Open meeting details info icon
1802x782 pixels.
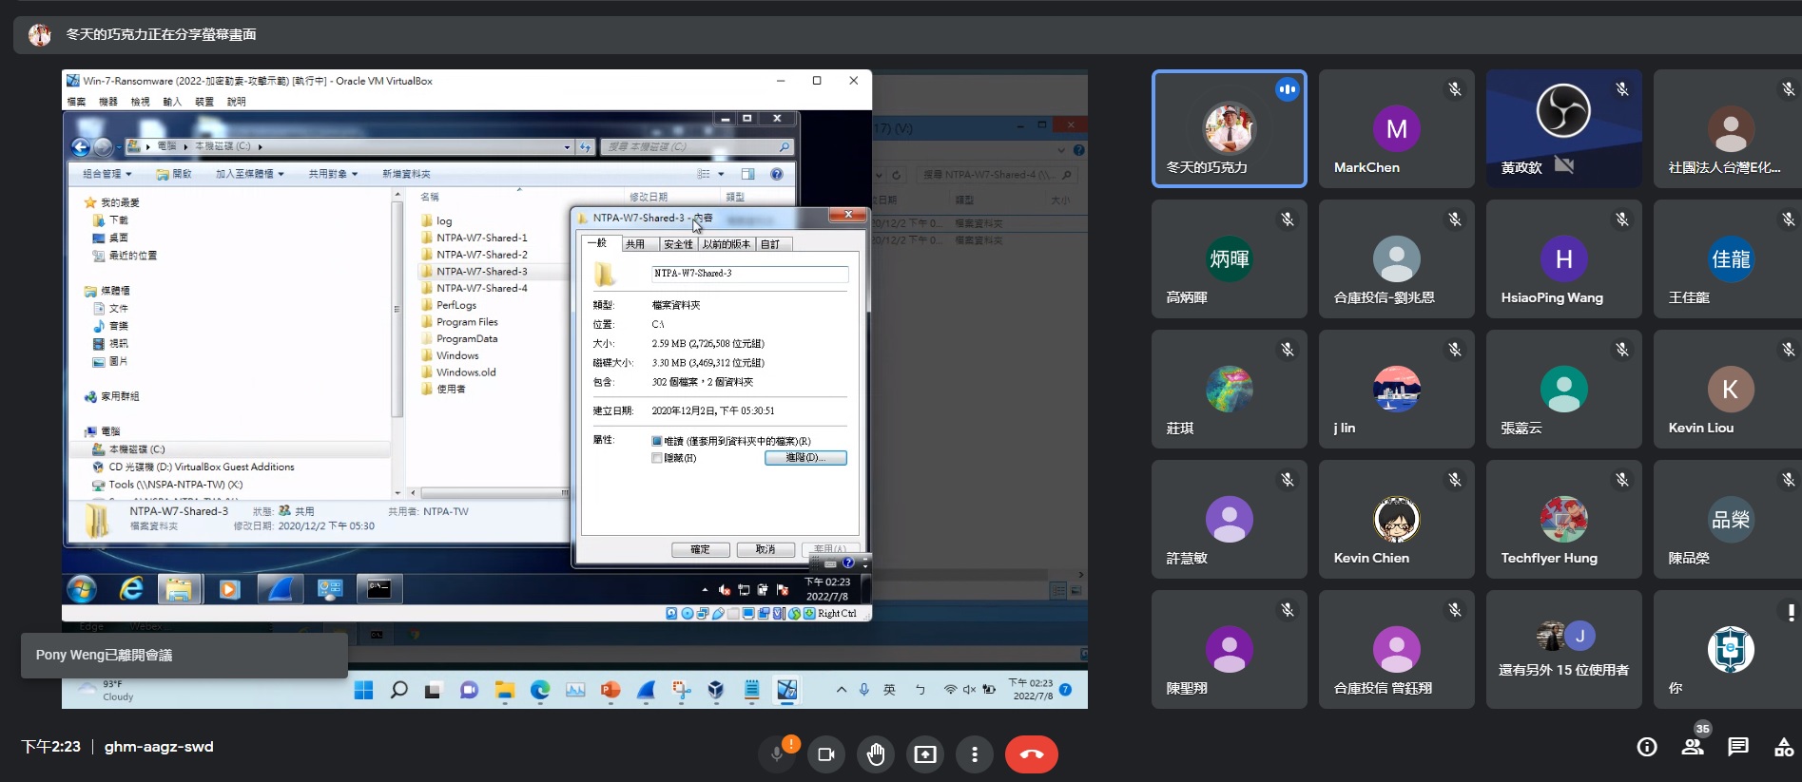point(1647,747)
